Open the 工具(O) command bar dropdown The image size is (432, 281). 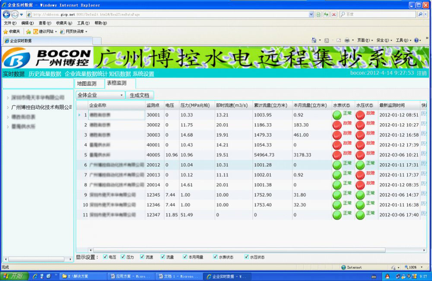point(403,41)
